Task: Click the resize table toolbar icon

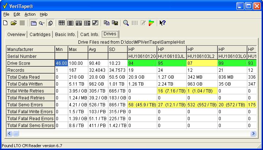Action: tap(95, 23)
